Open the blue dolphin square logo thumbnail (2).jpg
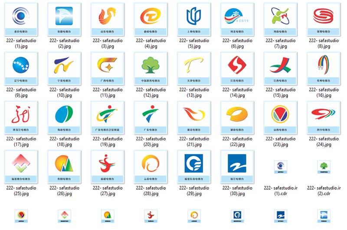This screenshot has height=230, width=347. click(64, 19)
